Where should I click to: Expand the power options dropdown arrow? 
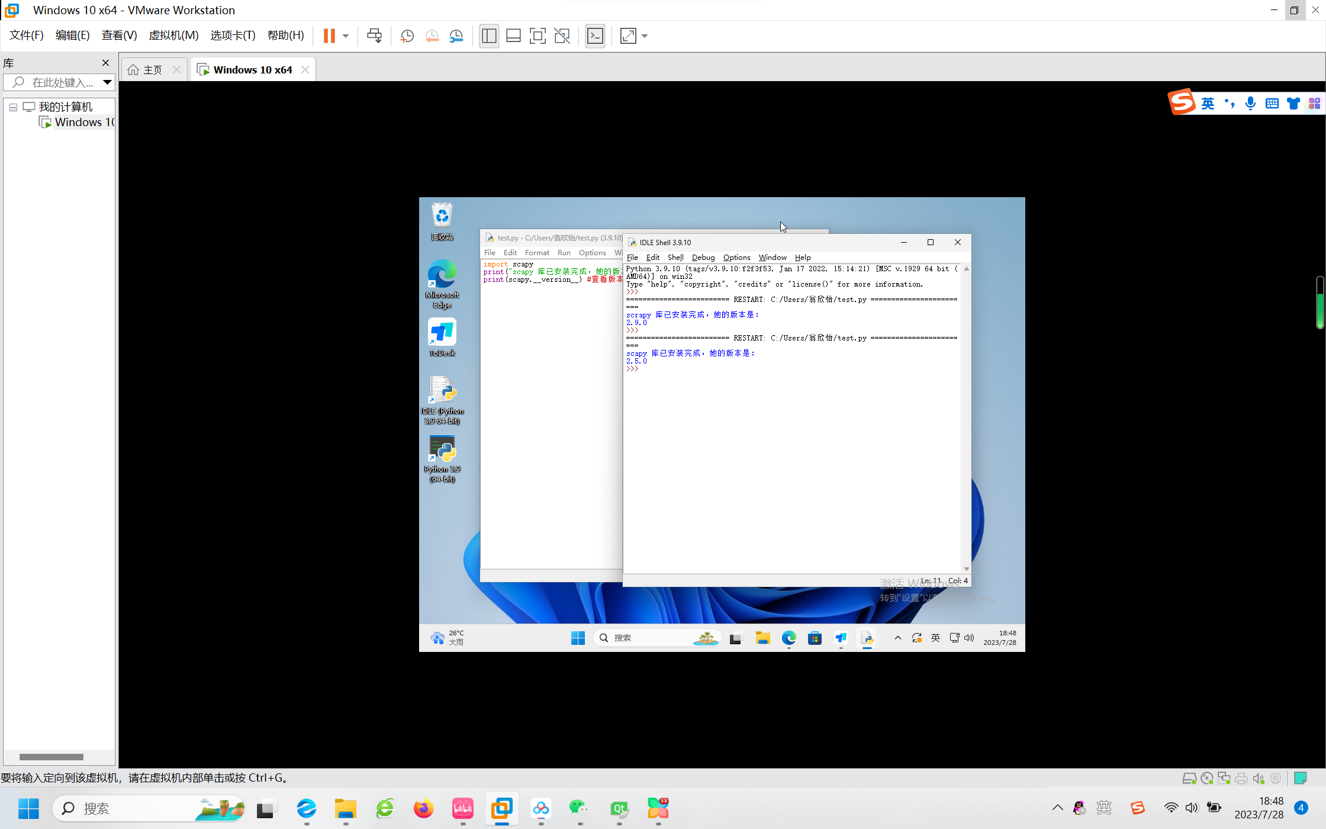pos(346,36)
